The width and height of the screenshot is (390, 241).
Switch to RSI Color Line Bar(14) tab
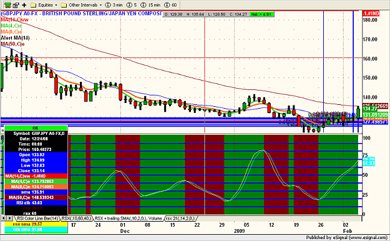37,219
